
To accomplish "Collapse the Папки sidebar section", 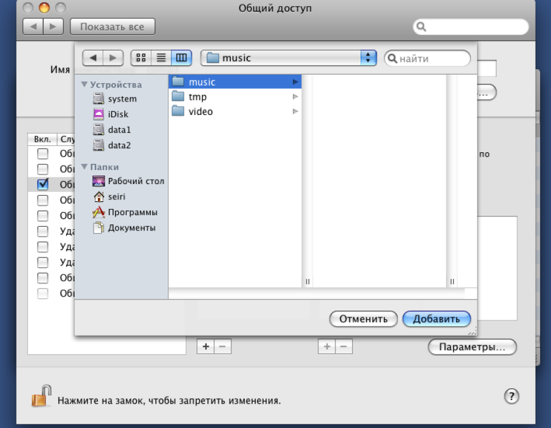I will click(84, 167).
